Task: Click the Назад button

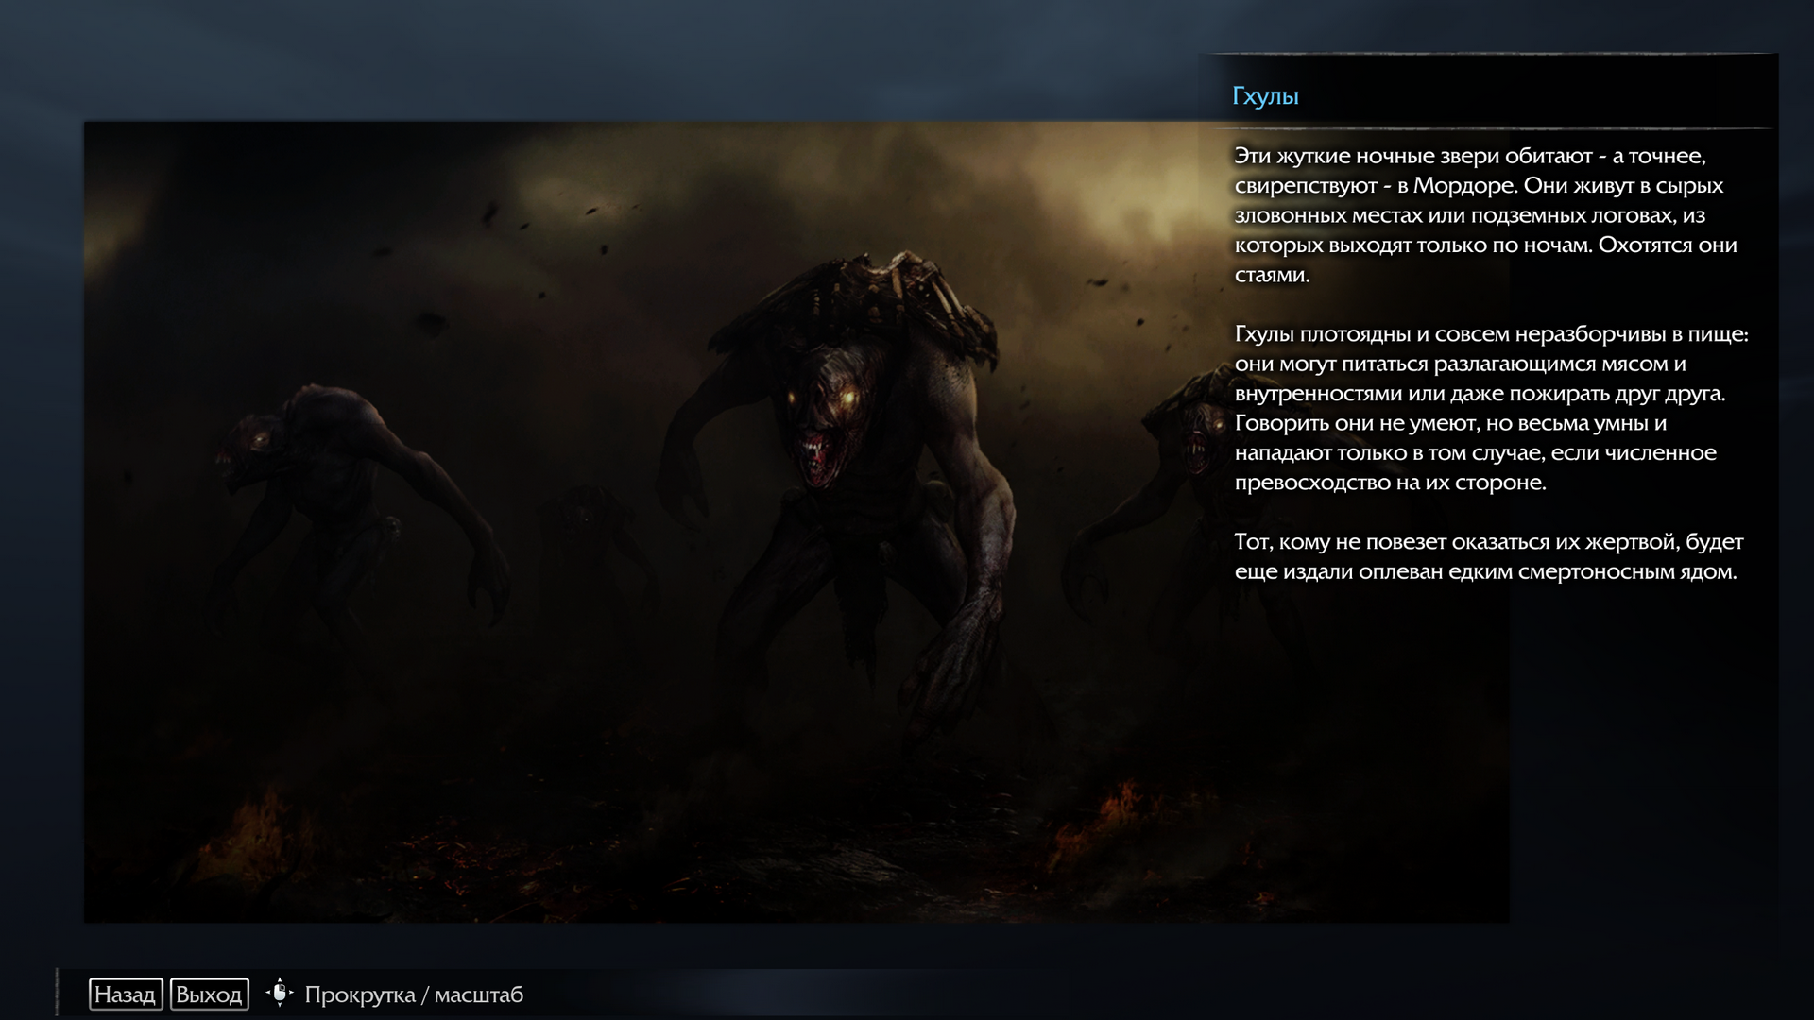Action: click(x=125, y=994)
